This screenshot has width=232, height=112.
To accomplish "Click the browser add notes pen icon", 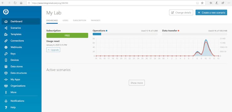I will point(217,3).
